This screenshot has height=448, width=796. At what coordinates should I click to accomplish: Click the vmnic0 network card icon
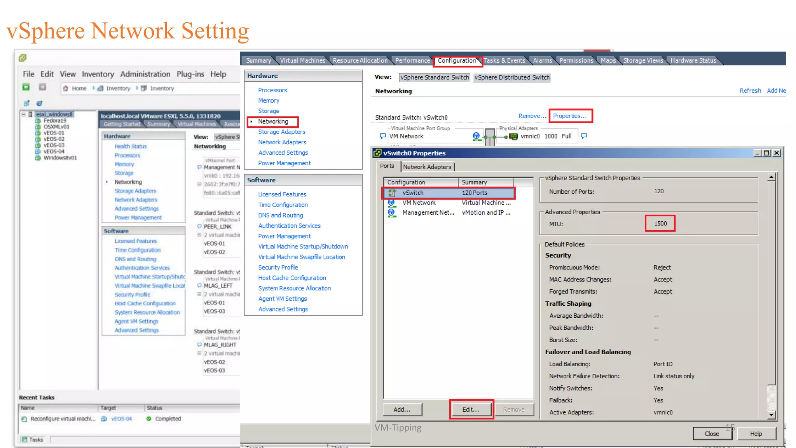(513, 136)
